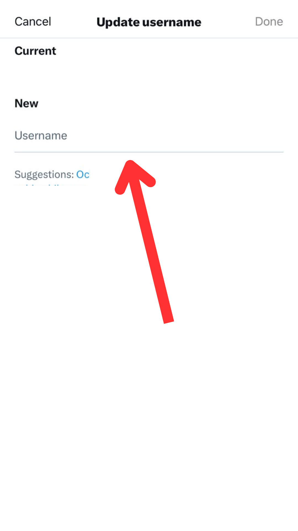Click the empty end of Username field

coord(221,136)
